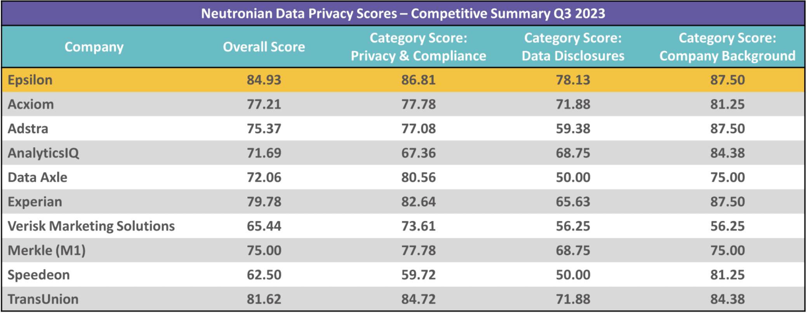Click Adstra's Data Disclosures score 59.38
The height and width of the screenshot is (313, 807).
[573, 129]
